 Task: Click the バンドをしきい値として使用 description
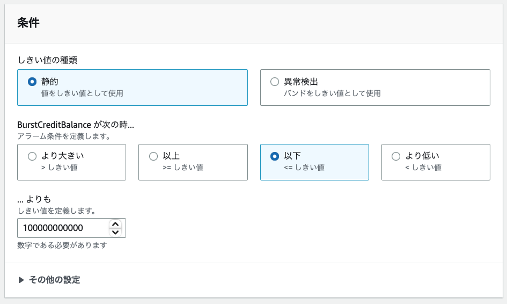click(332, 93)
